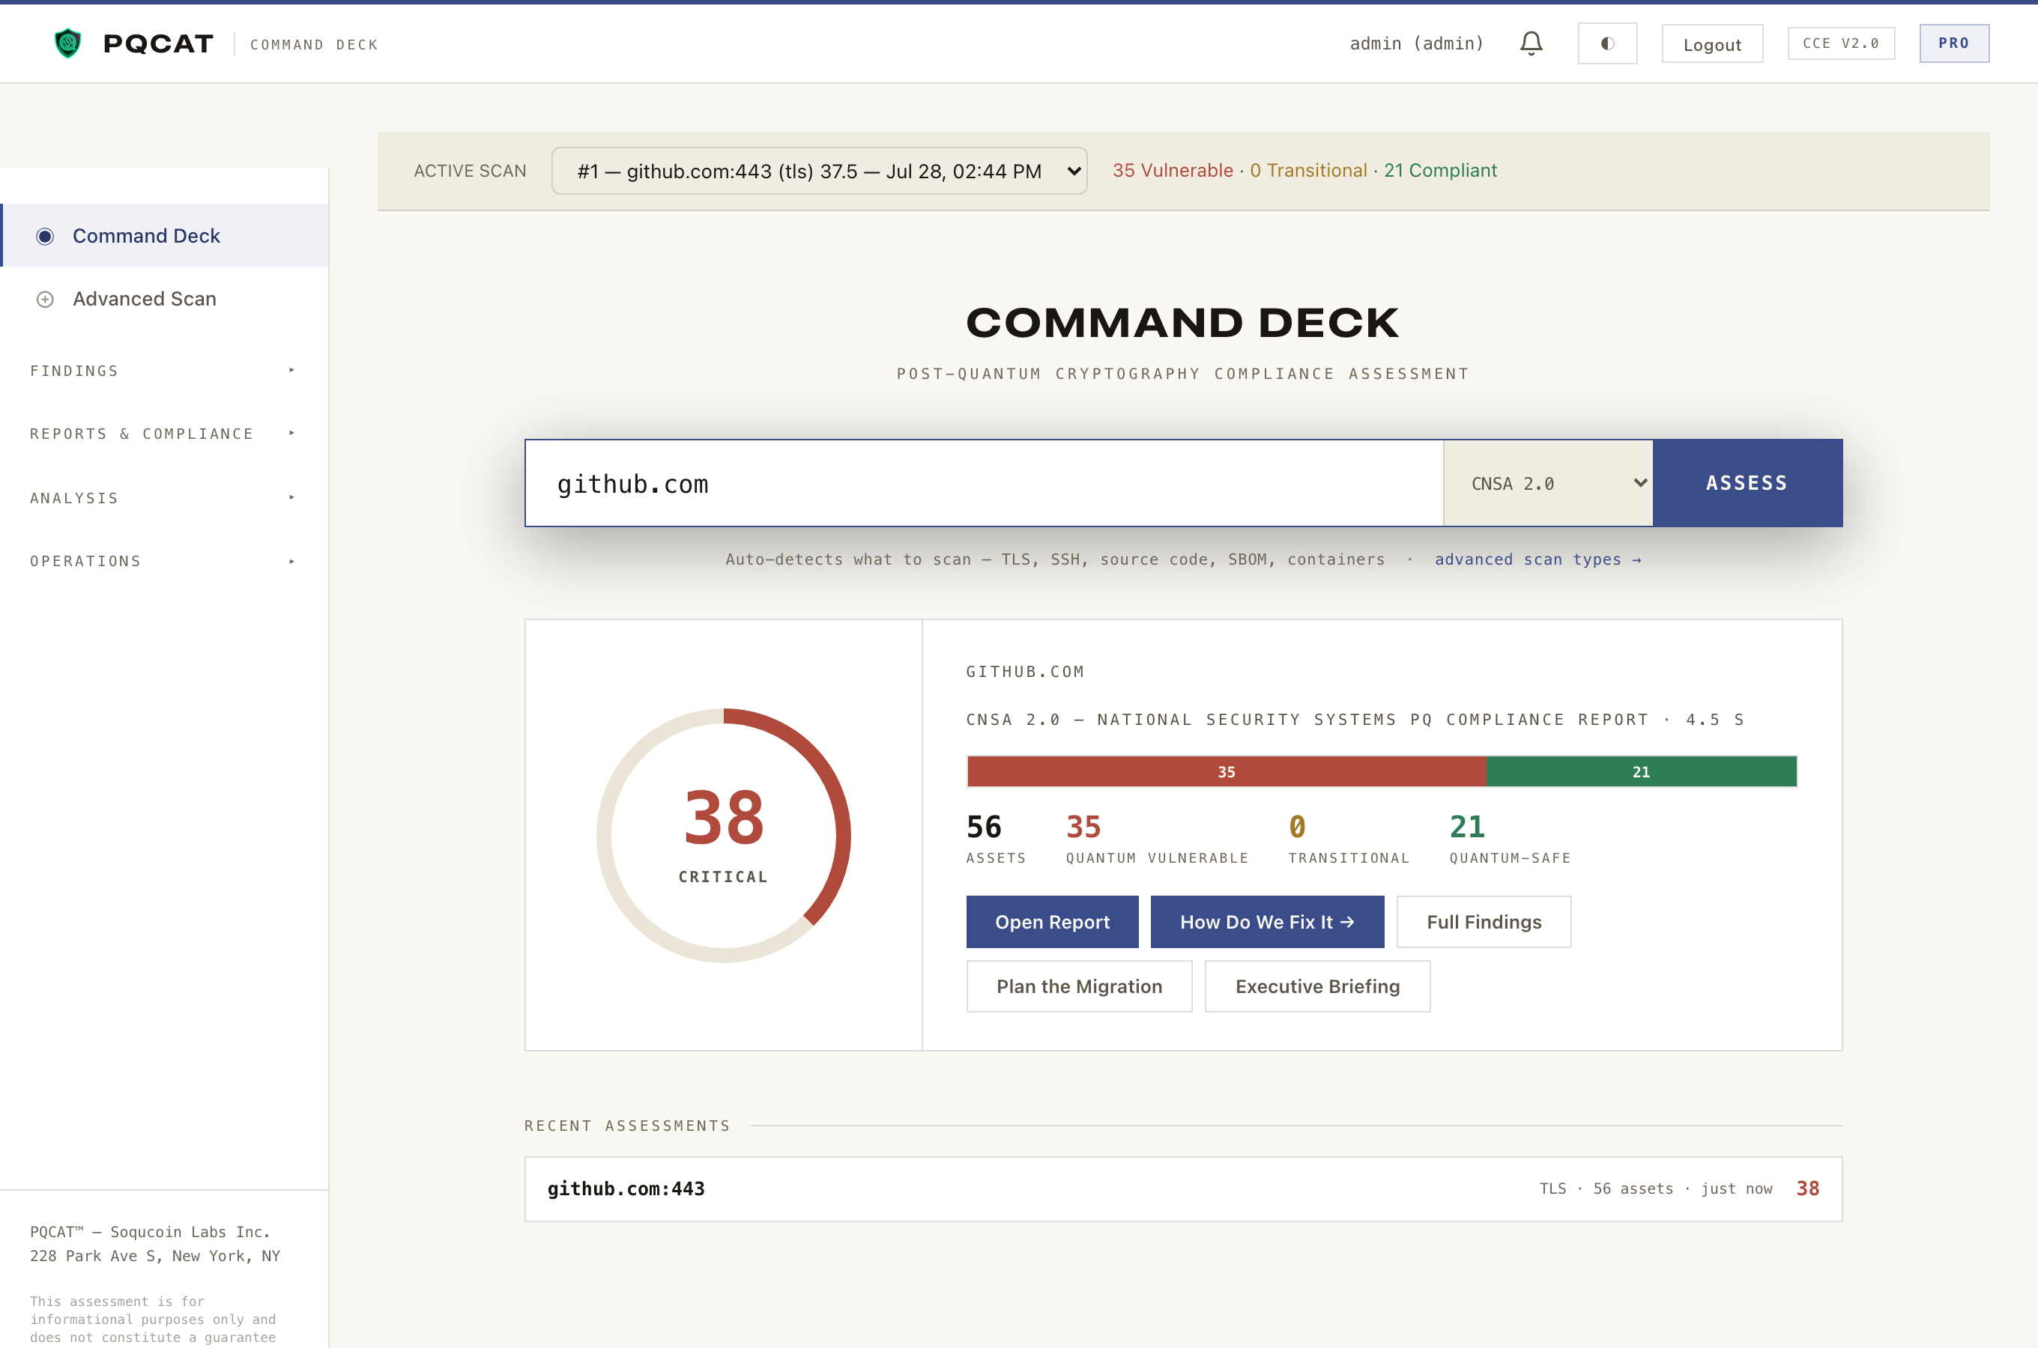Screen dimensions: 2038x1348
Task: Open the notifications bell
Action: click(x=1531, y=43)
